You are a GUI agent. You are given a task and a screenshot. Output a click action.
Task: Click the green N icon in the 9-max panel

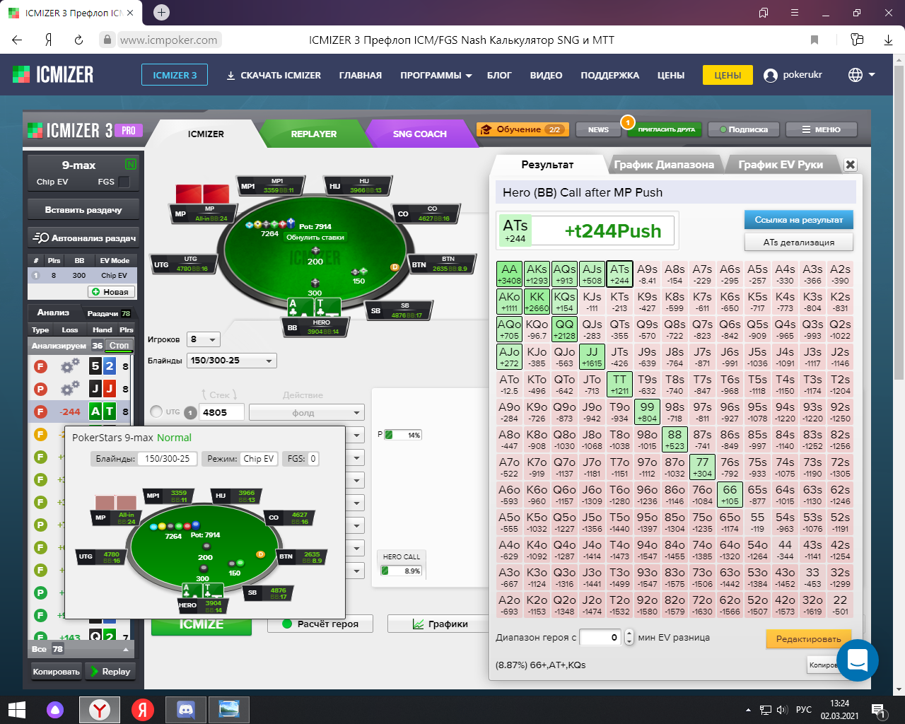[x=130, y=164]
